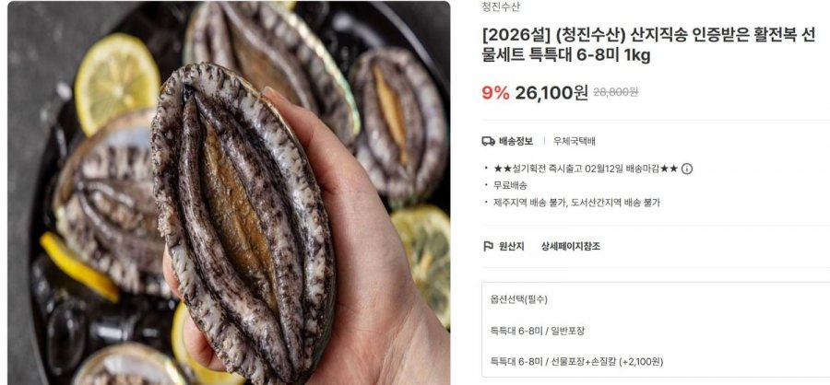The image size is (830, 385).
Task: Click the red 9% discount label
Action: (x=495, y=92)
